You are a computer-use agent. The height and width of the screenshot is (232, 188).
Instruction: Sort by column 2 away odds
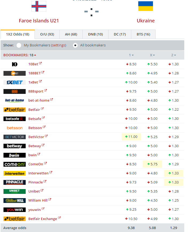click(x=174, y=55)
